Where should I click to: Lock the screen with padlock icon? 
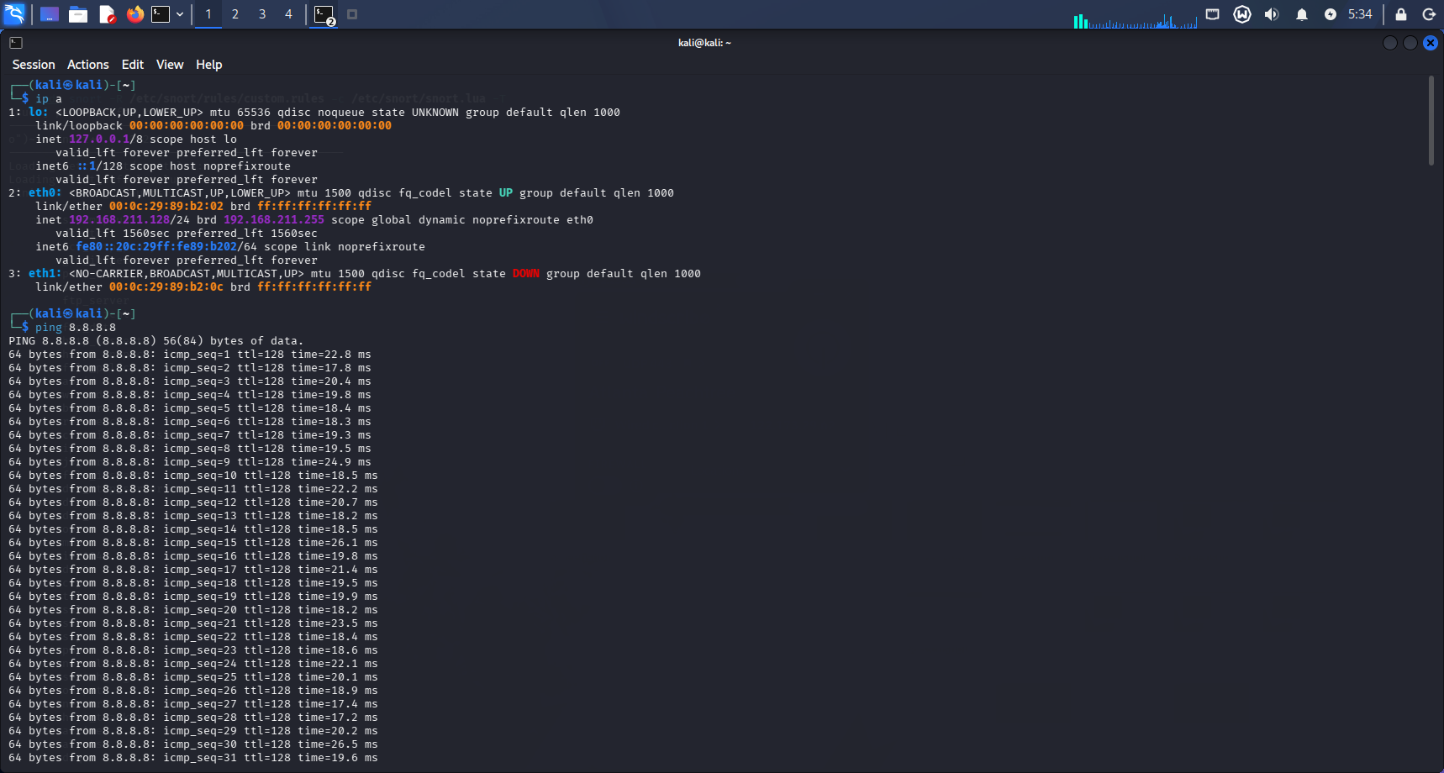pos(1401,14)
